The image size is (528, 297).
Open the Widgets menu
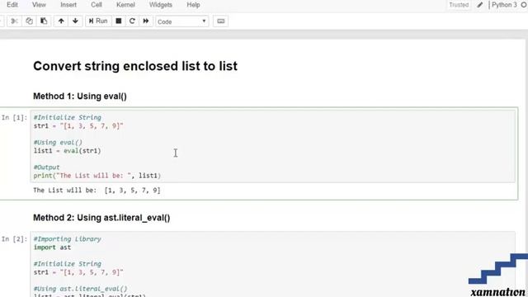tap(161, 5)
